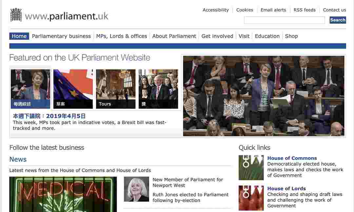
Task: Click 'Follow the latest business' heading text
Action: 47,148
